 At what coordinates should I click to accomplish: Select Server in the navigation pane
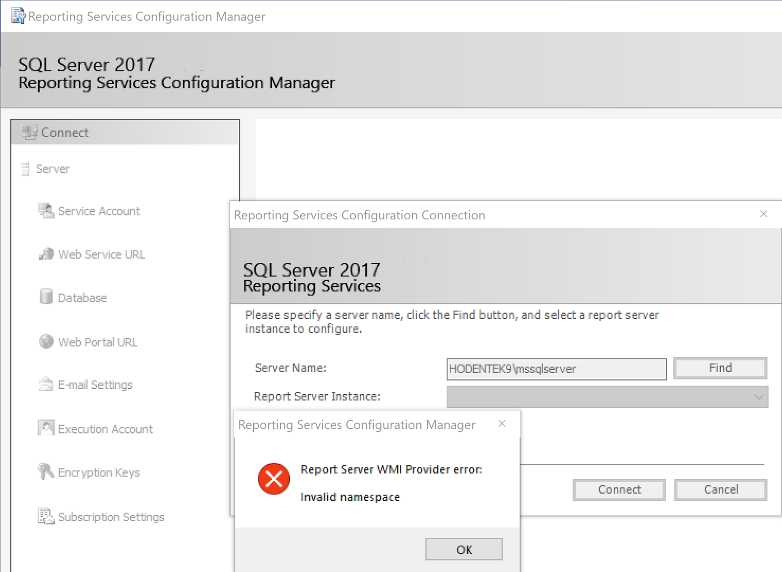tap(53, 169)
